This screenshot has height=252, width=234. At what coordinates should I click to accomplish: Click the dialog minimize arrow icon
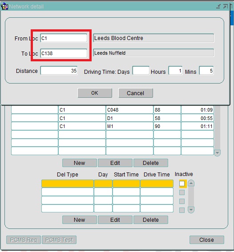[218, 6]
